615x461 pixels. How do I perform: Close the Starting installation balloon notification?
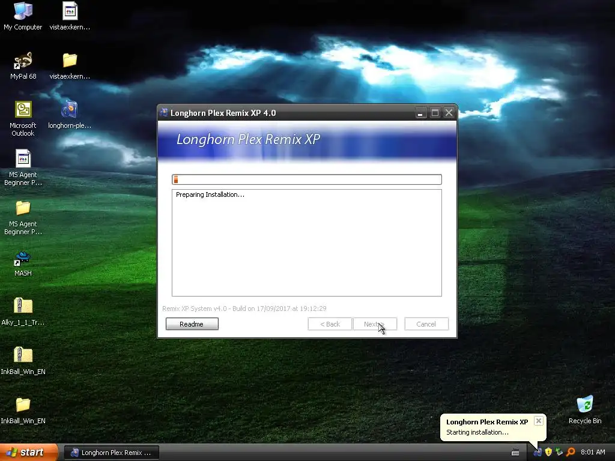pos(539,421)
